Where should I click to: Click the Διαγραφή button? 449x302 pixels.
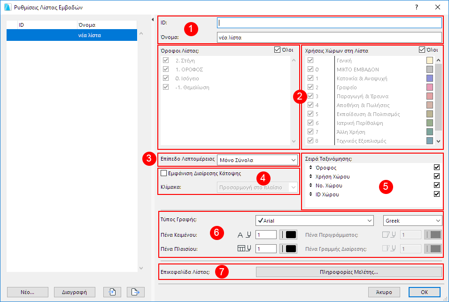tap(75, 292)
